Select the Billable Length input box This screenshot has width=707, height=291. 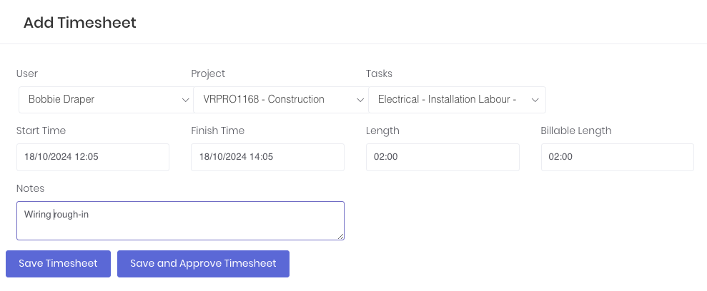pyautogui.click(x=617, y=157)
